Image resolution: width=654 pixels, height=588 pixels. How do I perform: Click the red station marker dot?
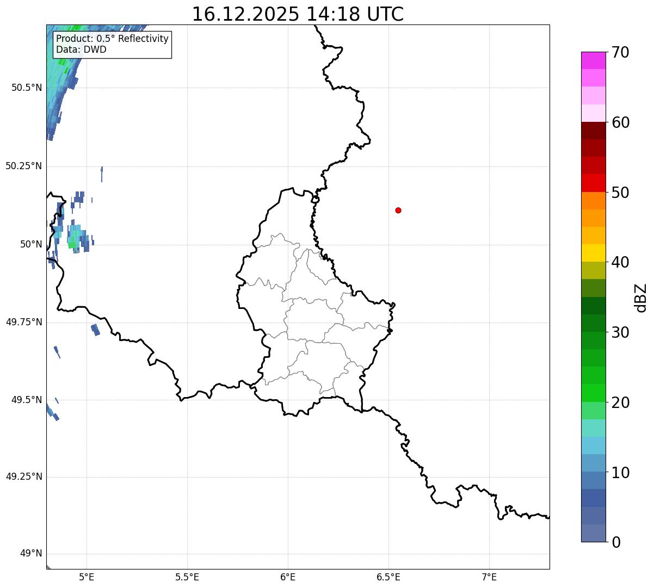pos(398,210)
